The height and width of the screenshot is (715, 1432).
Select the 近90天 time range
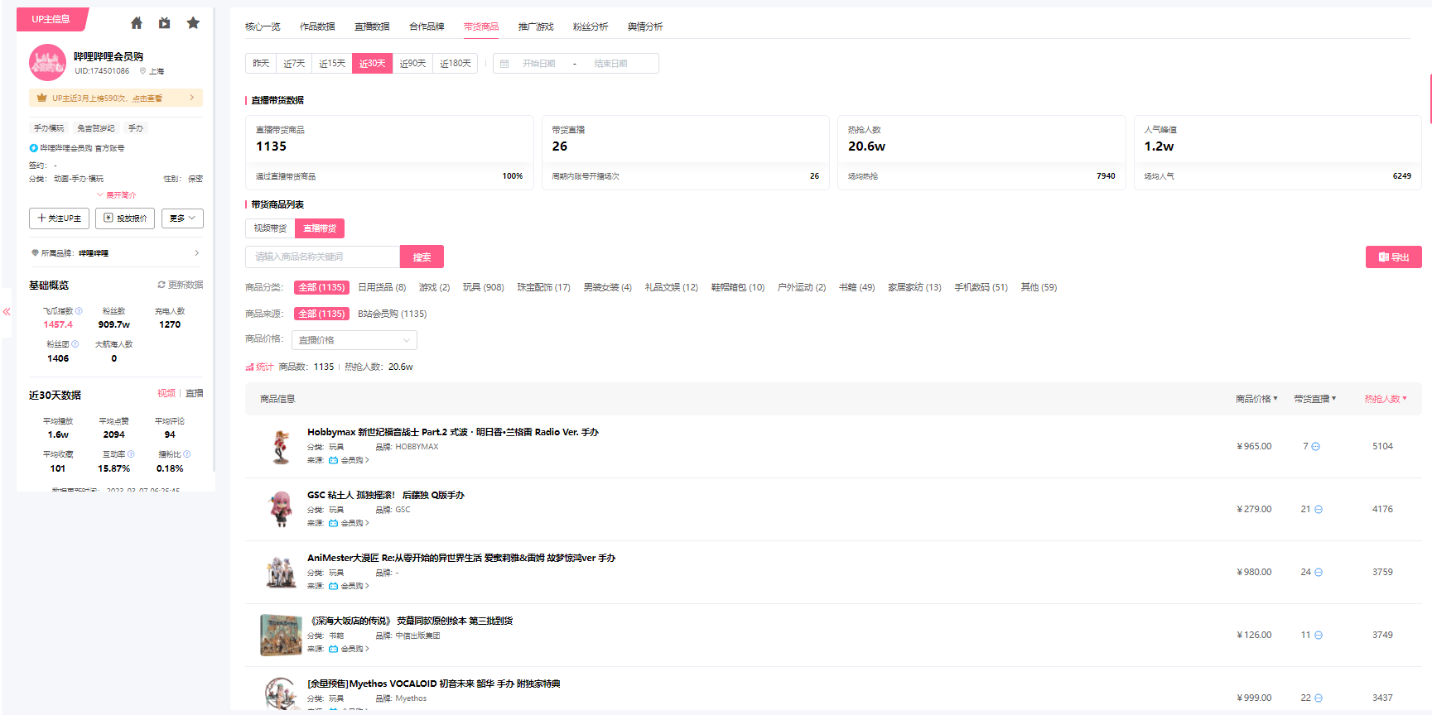(412, 64)
